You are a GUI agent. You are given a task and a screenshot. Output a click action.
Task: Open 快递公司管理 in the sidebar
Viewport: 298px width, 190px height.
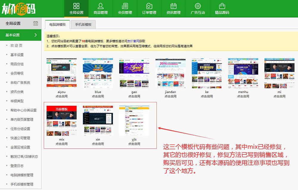(x=20, y=138)
